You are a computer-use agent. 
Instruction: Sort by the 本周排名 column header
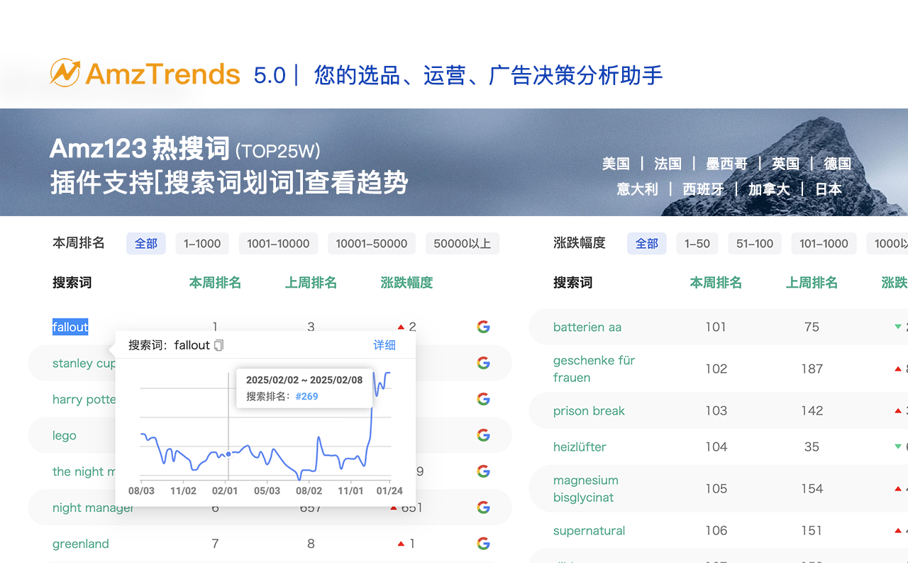coord(215,282)
